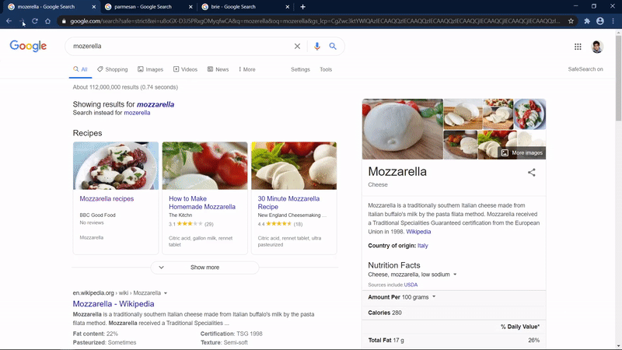
Task: Switch to the brie search tab
Action: (x=233, y=7)
